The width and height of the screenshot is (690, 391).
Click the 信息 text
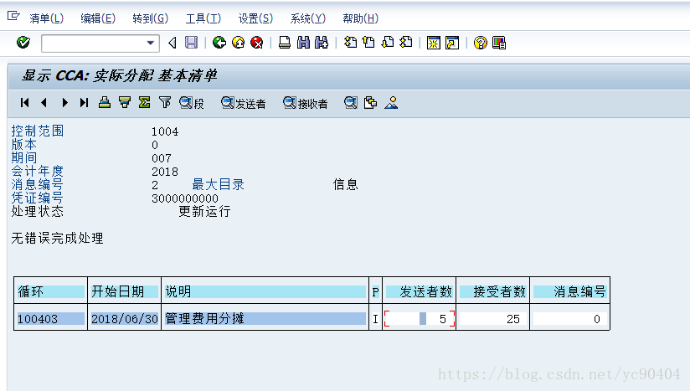pyautogui.click(x=345, y=184)
